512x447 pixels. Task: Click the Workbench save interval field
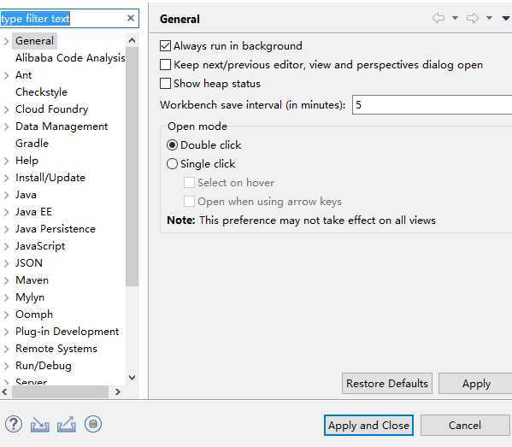(x=432, y=105)
